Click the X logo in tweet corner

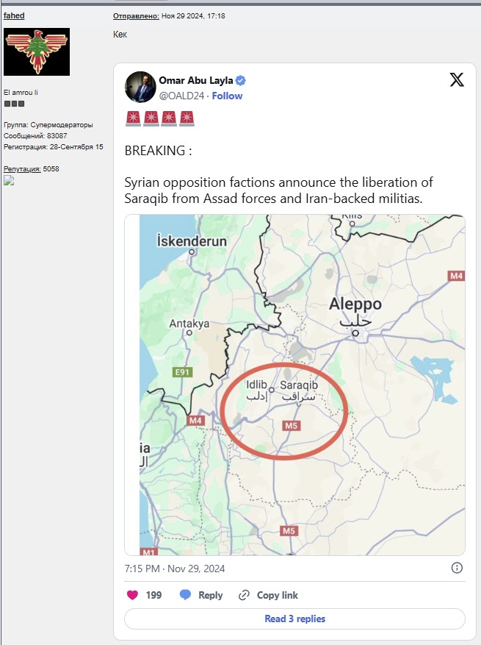coord(456,79)
